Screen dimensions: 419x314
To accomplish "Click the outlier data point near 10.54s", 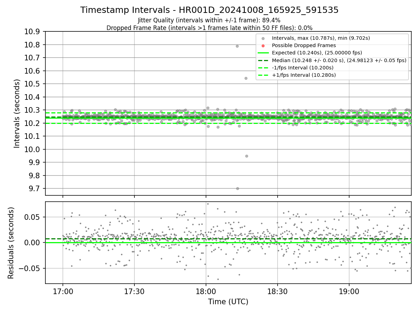I will pyautogui.click(x=246, y=78).
